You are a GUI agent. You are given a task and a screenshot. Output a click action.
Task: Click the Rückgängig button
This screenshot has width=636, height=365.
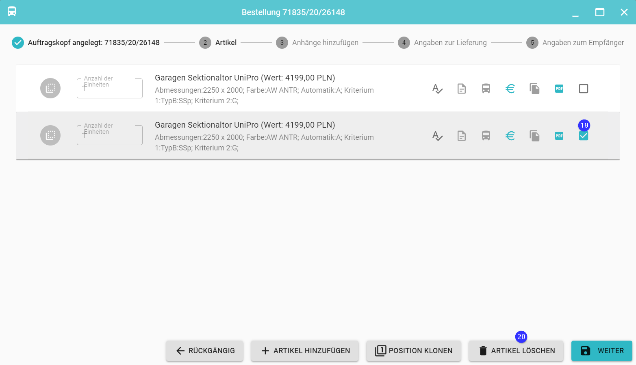point(205,351)
